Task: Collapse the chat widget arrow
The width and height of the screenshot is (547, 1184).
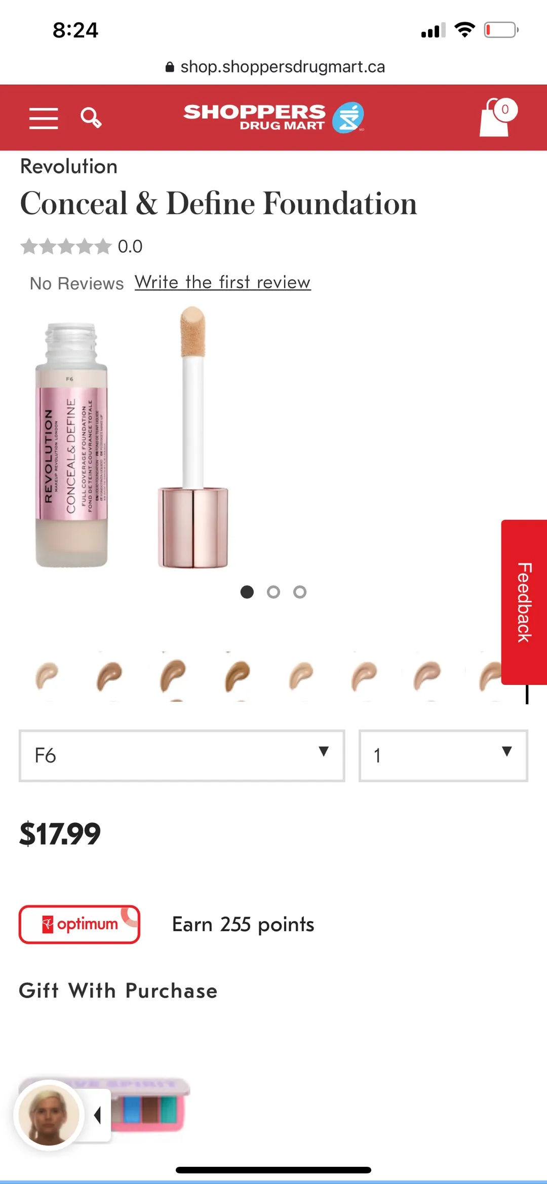Action: (x=98, y=1115)
